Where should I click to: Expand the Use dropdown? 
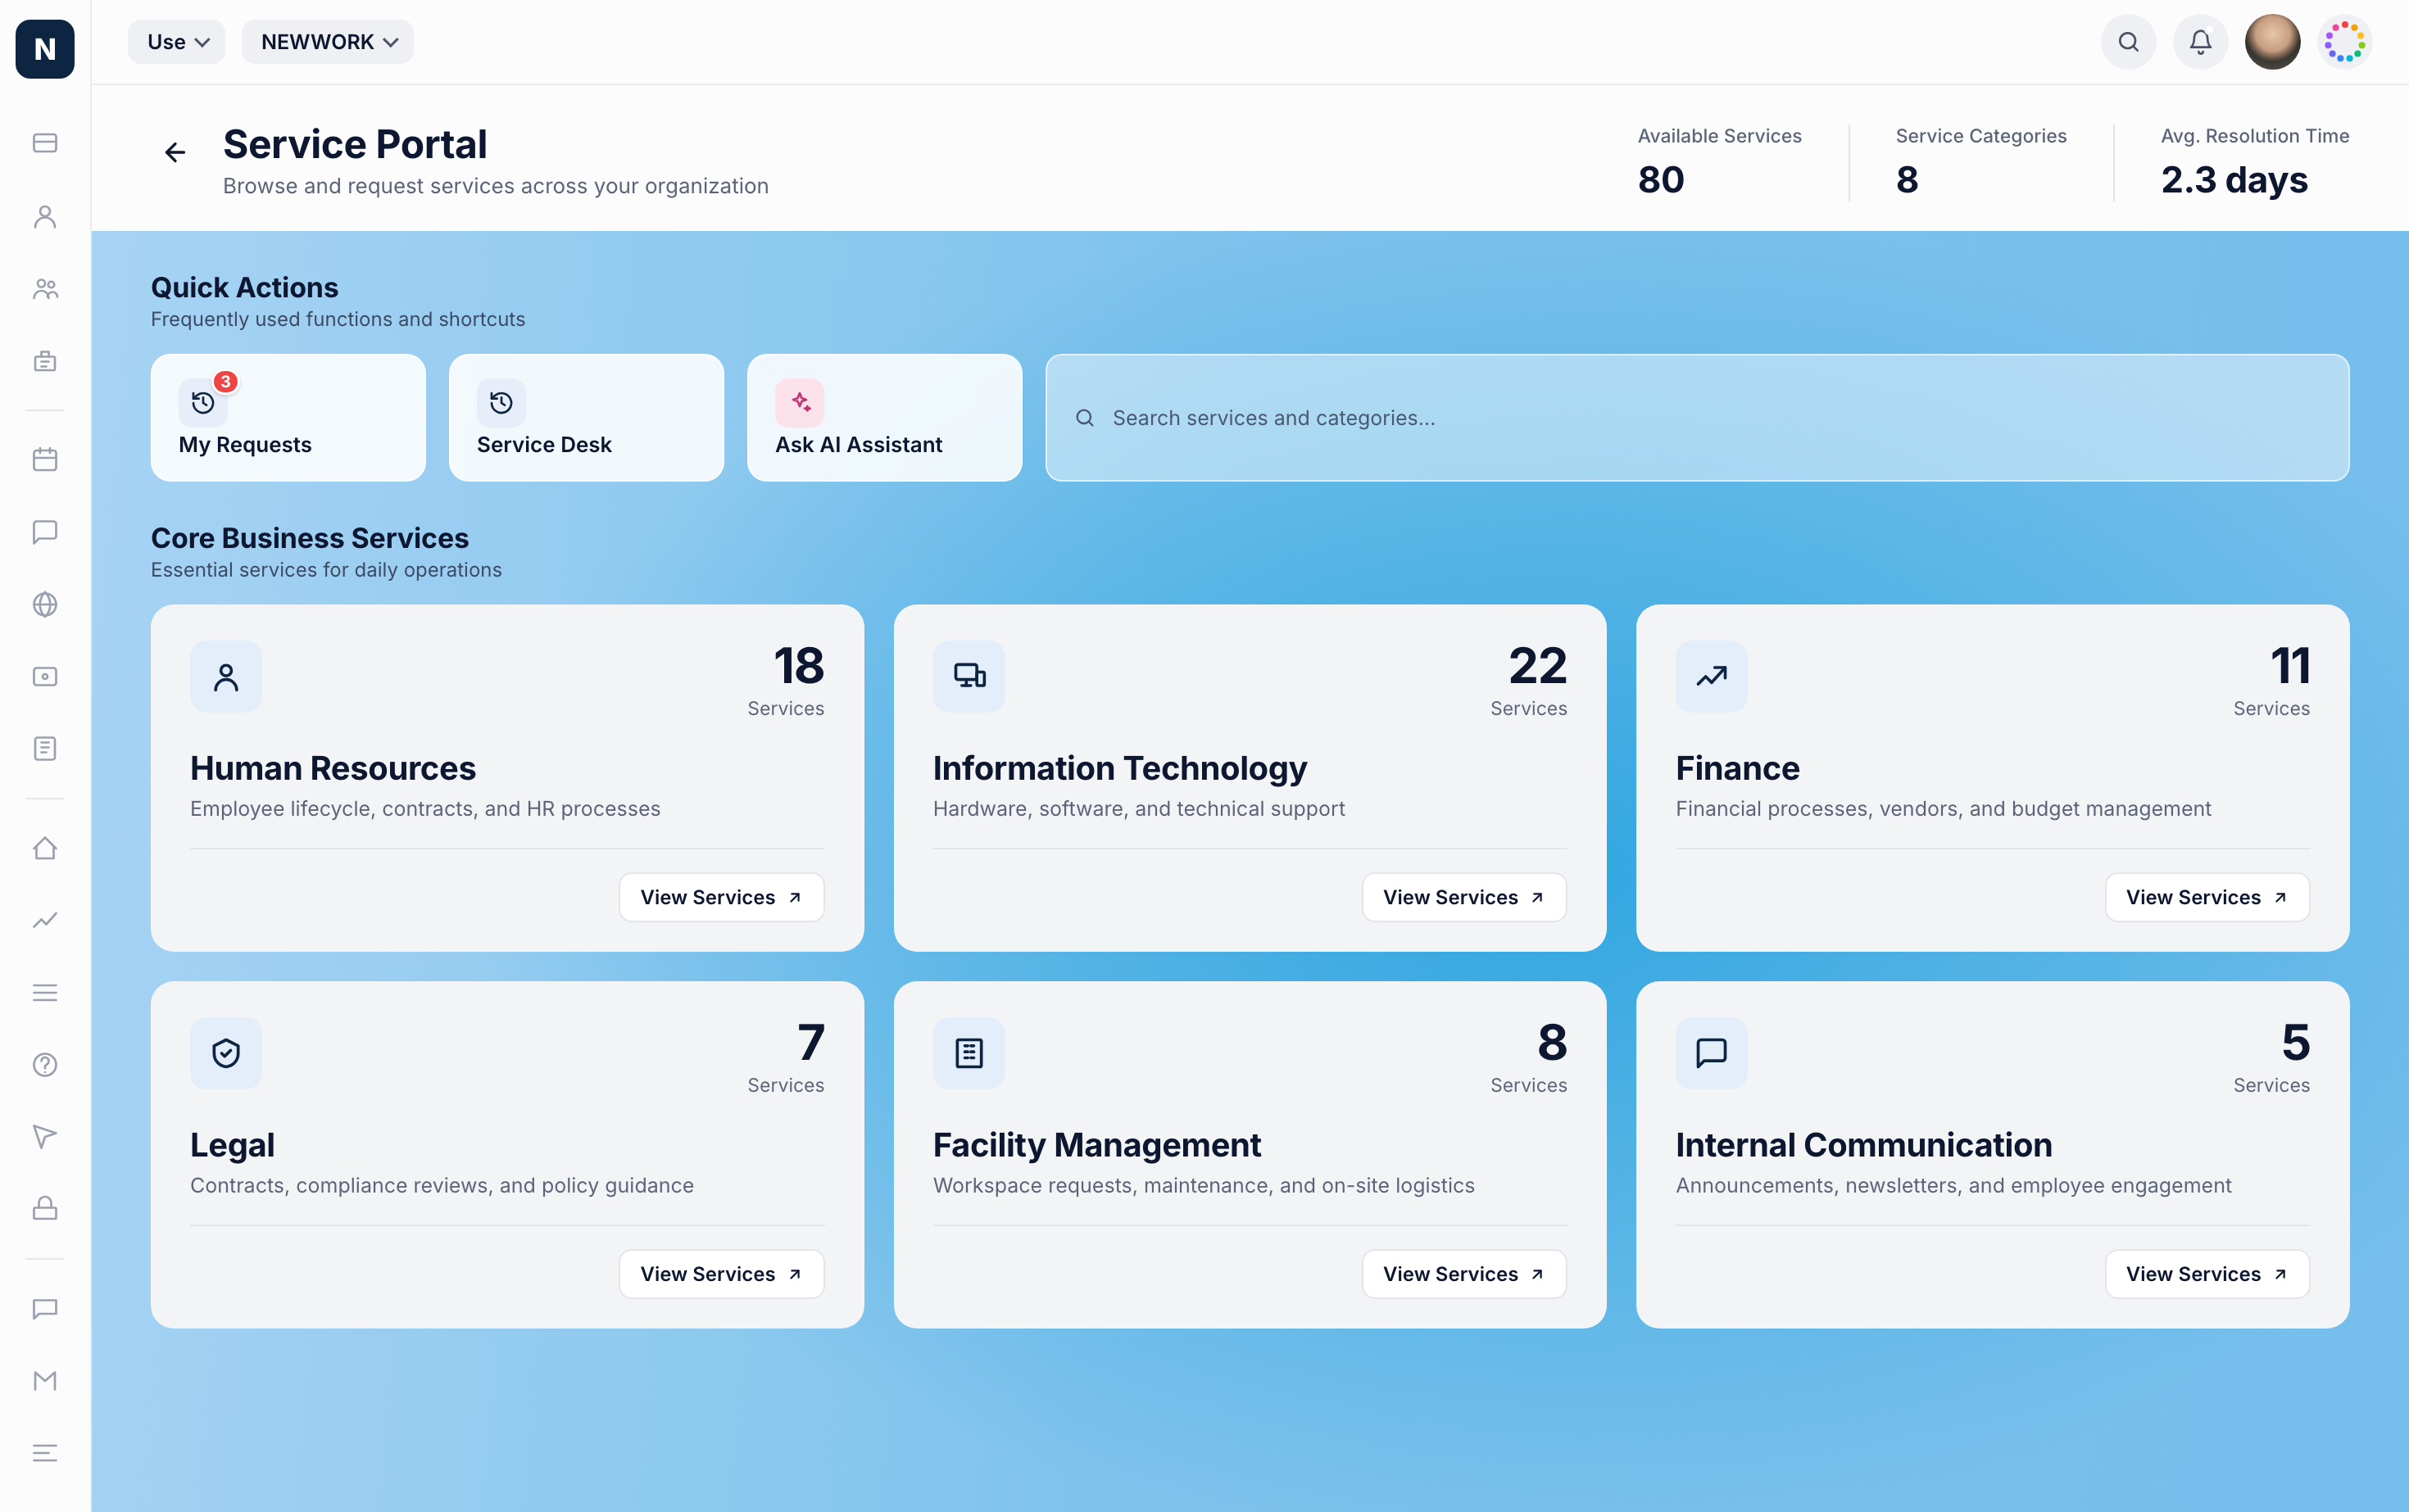pos(177,42)
